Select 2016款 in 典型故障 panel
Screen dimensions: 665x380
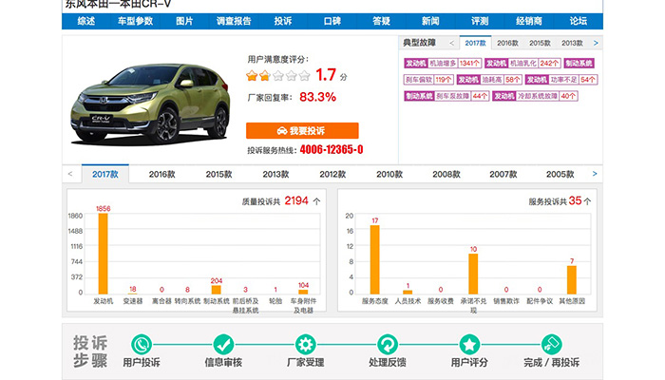(507, 43)
